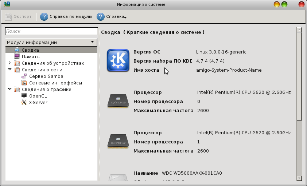307x186 pixels.
Task: Open the Модули информации header dropdown arrow
Action: coord(92,41)
